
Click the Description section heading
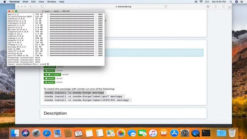tap(55, 113)
